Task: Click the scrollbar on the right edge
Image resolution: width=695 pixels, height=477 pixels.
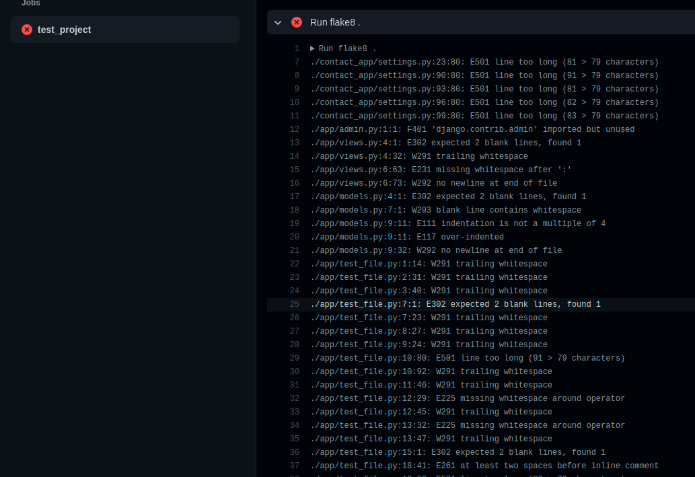Action: coord(692,202)
